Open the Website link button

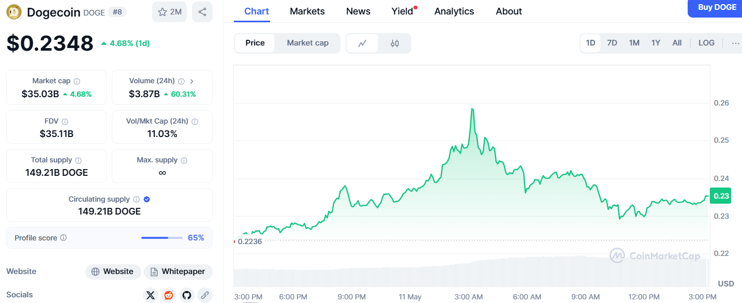click(113, 271)
